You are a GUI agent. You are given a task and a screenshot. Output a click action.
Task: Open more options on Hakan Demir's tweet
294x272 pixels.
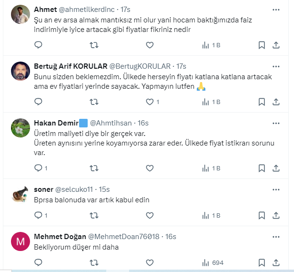[276, 123]
